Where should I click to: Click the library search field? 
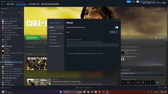[11, 16]
